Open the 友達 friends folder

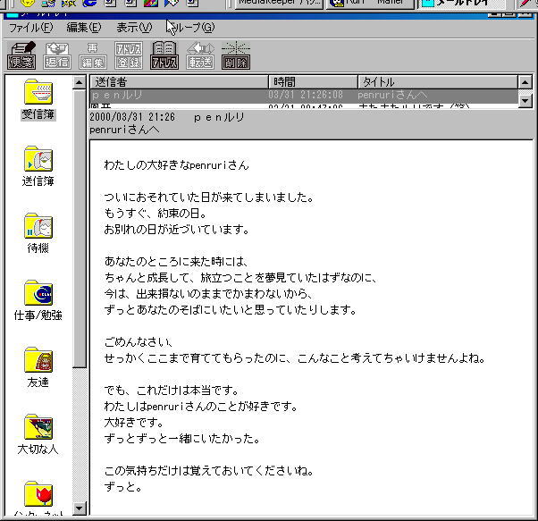coord(38,367)
